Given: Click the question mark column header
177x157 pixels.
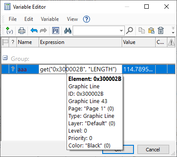Looking at the screenshot, I should click(x=13, y=42).
